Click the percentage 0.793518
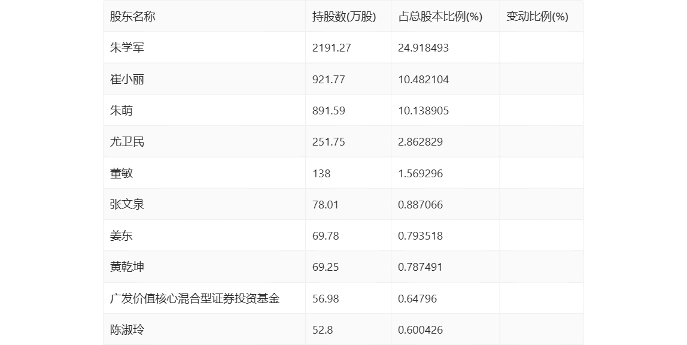Viewport: 687px width, 345px height. pos(420,236)
